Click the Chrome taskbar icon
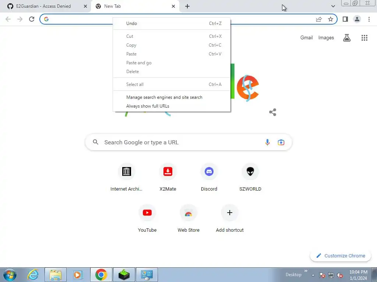377x282 pixels. [x=101, y=275]
